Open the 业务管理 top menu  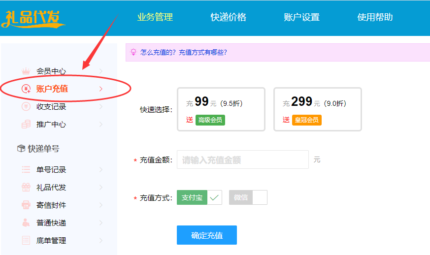click(x=155, y=17)
